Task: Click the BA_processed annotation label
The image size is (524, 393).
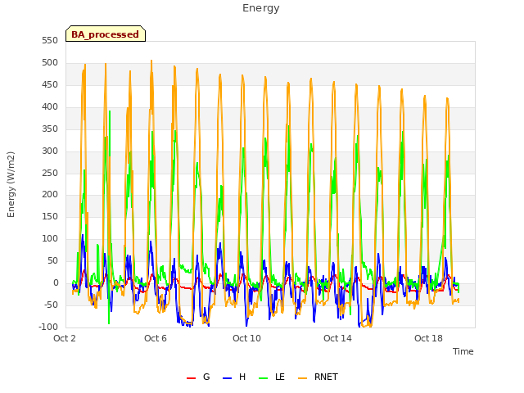Action: pyautogui.click(x=106, y=34)
